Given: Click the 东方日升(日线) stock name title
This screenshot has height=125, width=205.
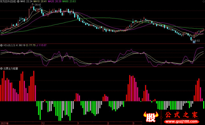Looking at the screenshot, I should pos(8,2).
